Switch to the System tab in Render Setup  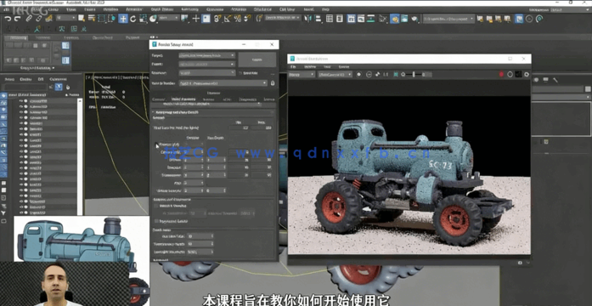[x=268, y=99]
